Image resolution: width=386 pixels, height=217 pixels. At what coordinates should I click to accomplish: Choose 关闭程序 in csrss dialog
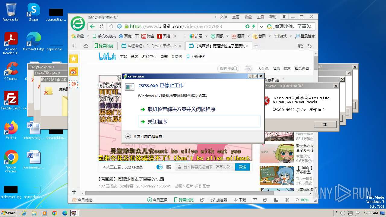(199, 121)
